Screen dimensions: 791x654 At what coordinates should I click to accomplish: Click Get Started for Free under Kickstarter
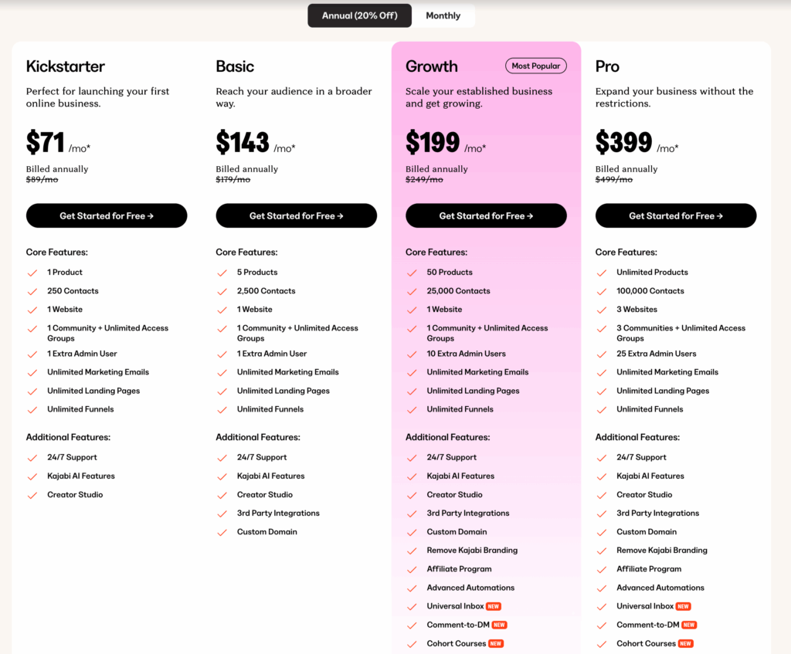point(107,216)
